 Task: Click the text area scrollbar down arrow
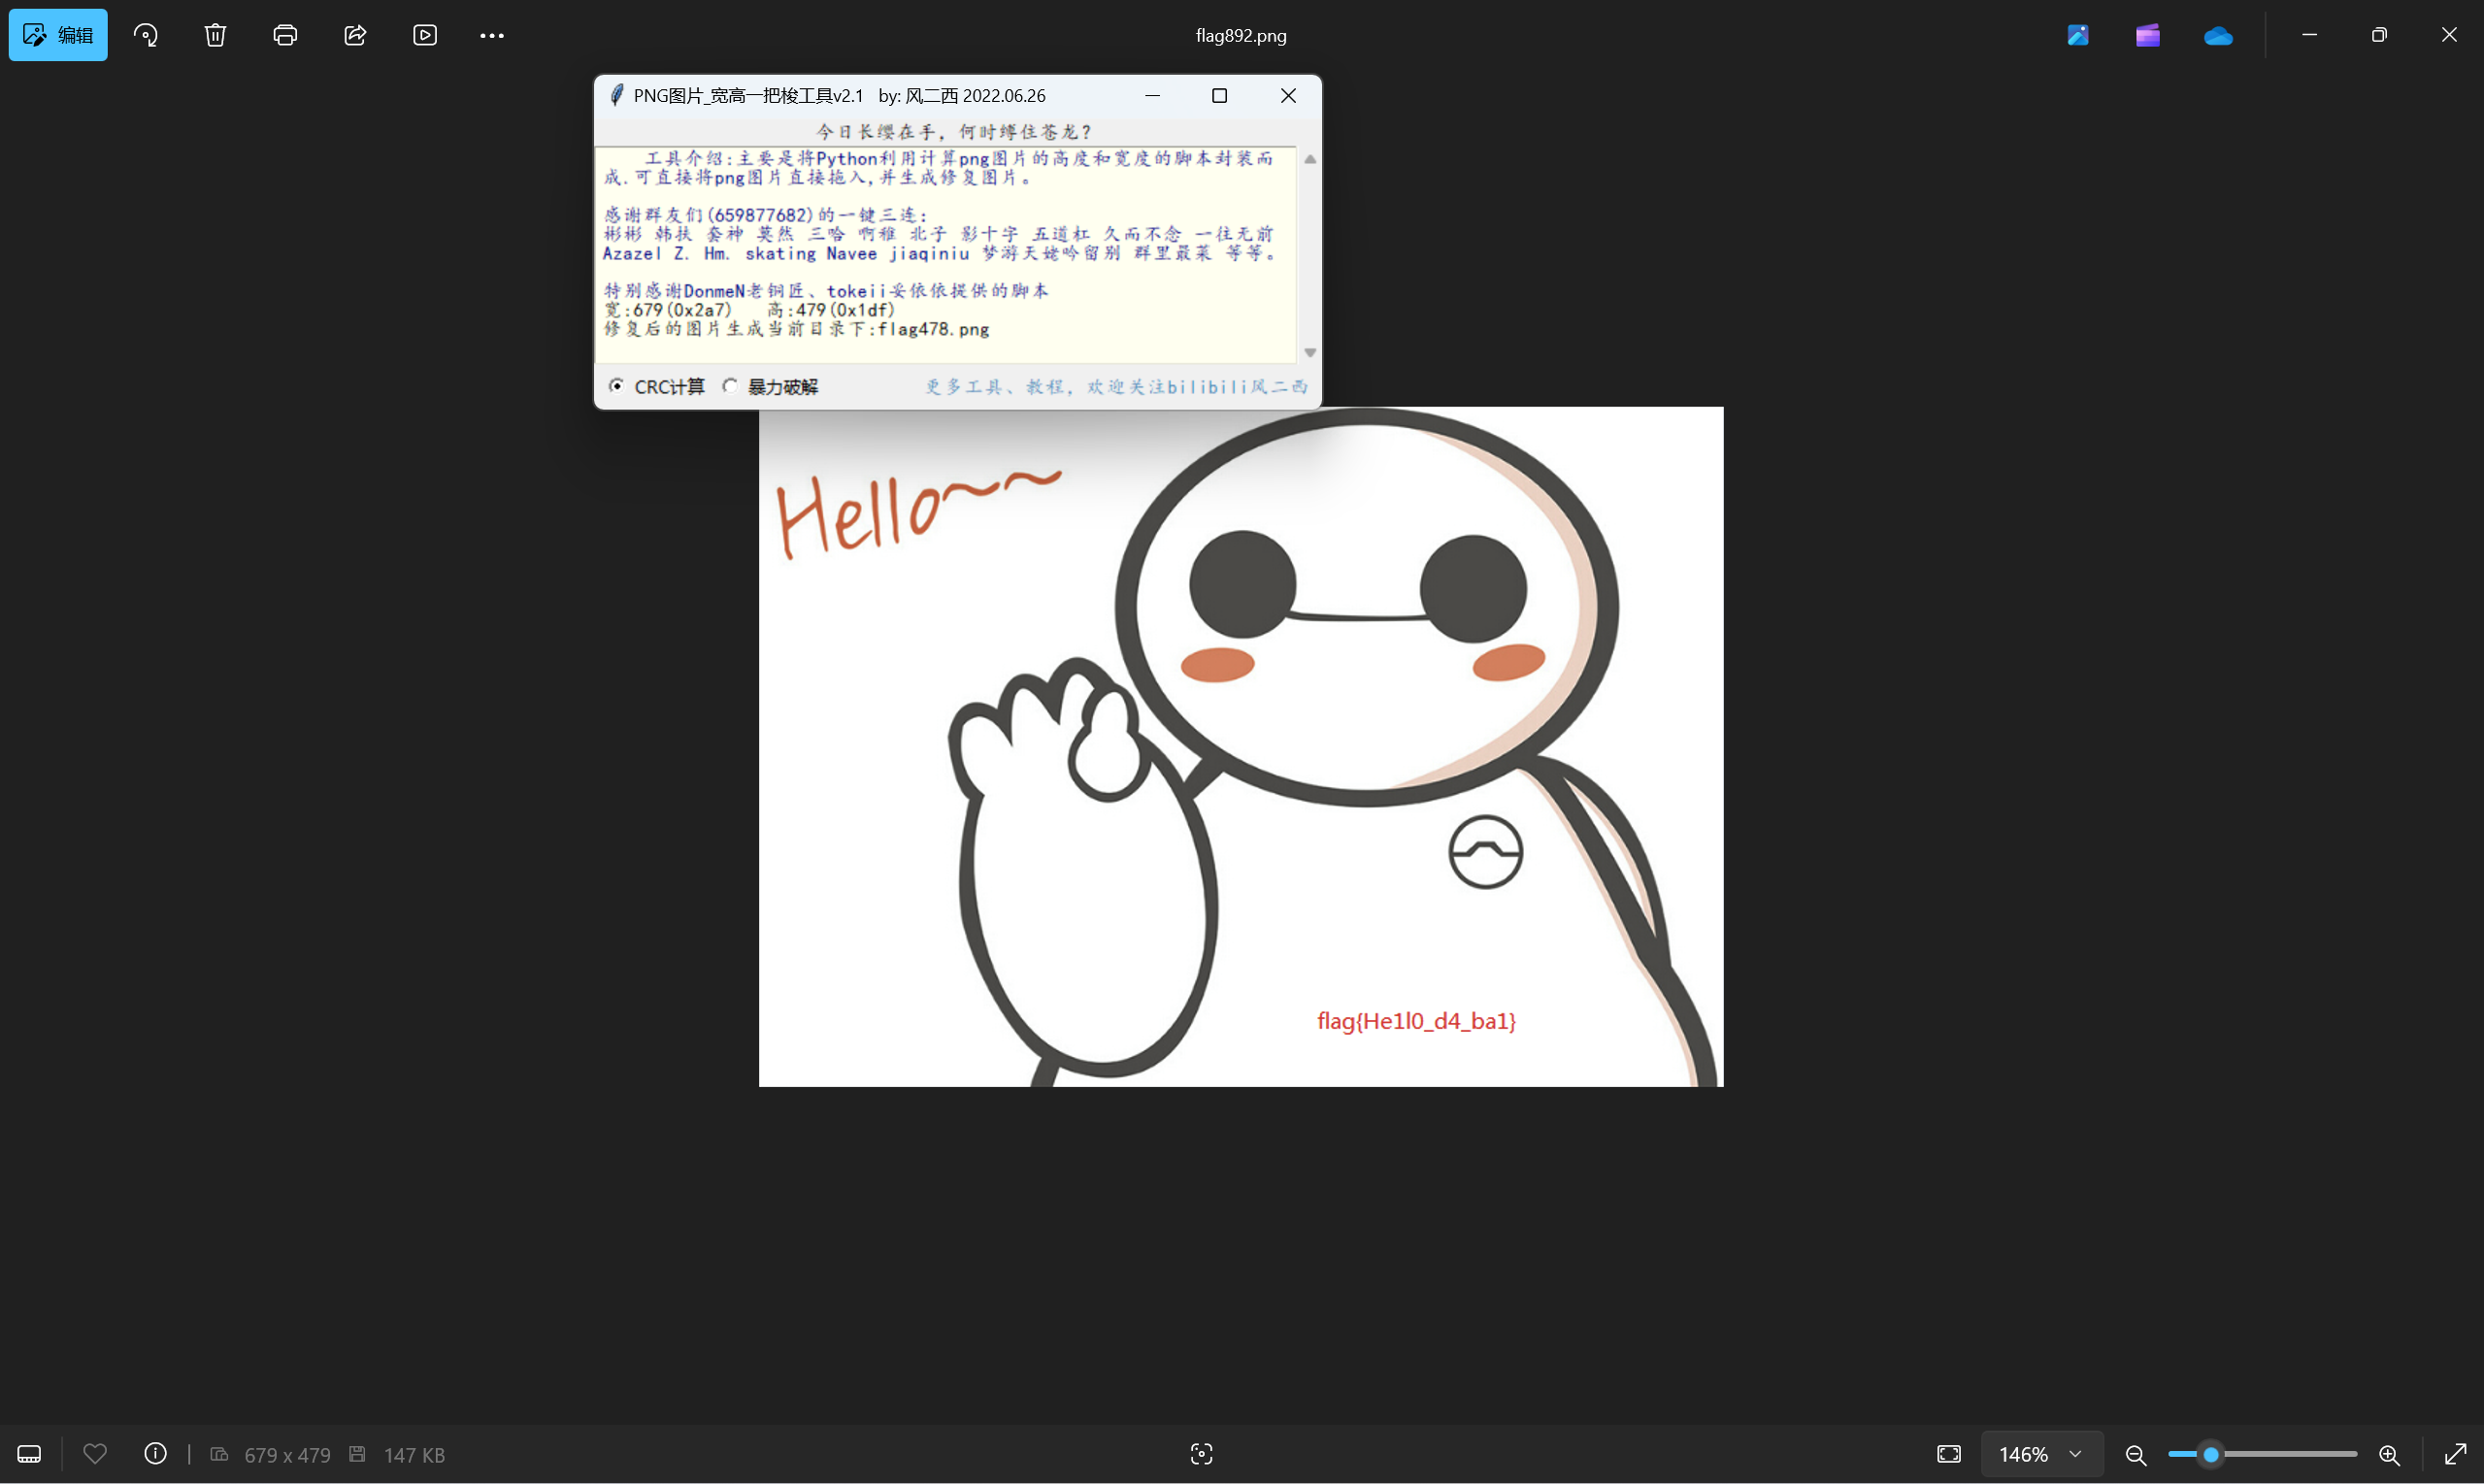click(x=1310, y=353)
